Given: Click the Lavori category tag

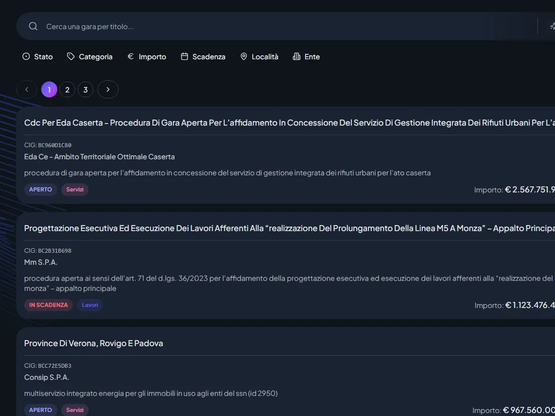Looking at the screenshot, I should click(90, 305).
